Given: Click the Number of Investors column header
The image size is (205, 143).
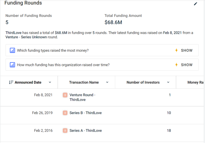Looking at the screenshot, I should [143, 82].
